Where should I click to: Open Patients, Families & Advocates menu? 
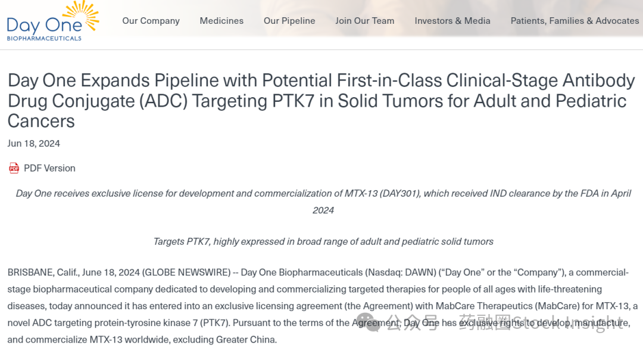coord(575,20)
